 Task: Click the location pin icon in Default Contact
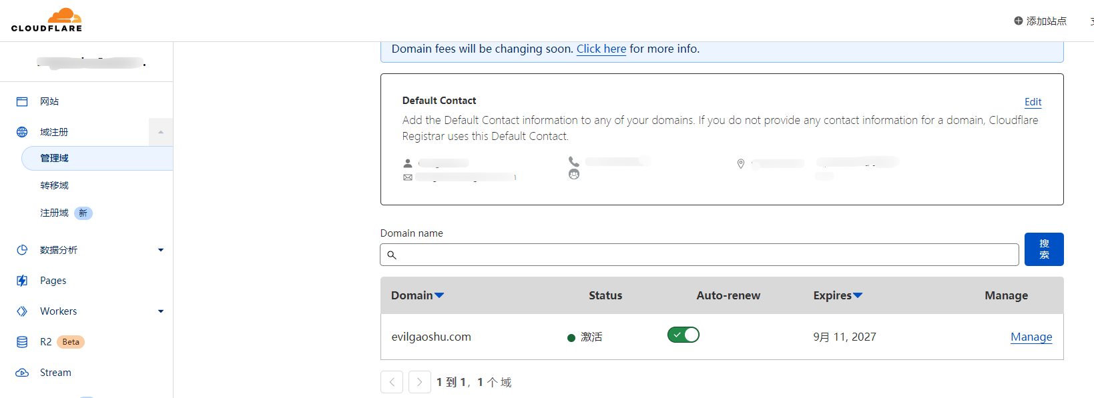[x=741, y=163]
